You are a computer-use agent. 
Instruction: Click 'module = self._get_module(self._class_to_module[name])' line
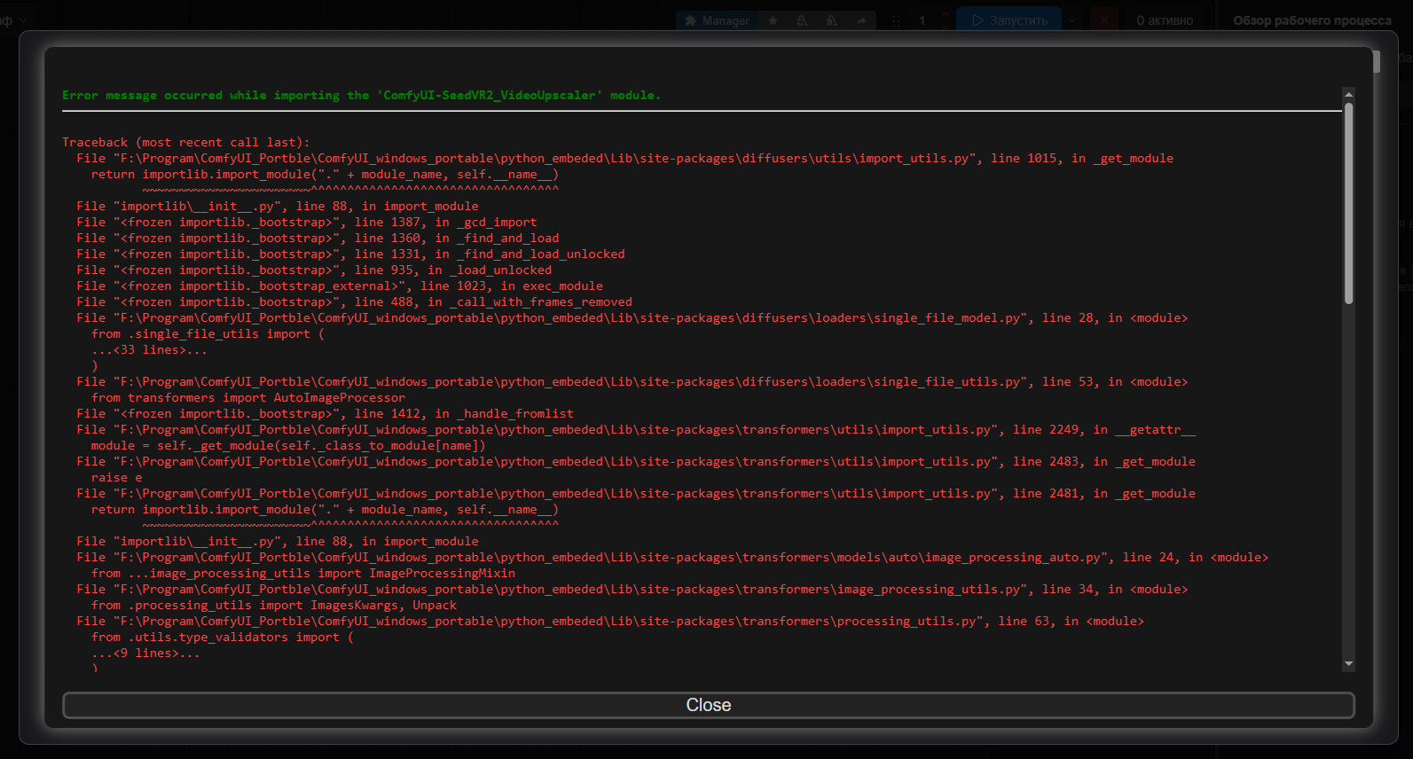click(288, 445)
